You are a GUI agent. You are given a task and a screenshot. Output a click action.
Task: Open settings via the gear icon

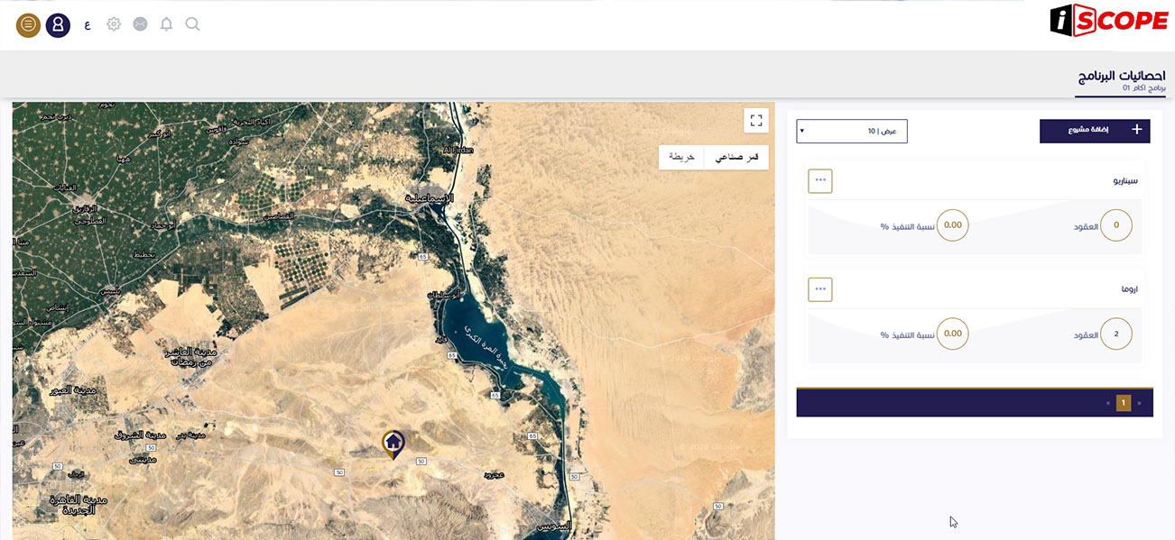point(114,24)
